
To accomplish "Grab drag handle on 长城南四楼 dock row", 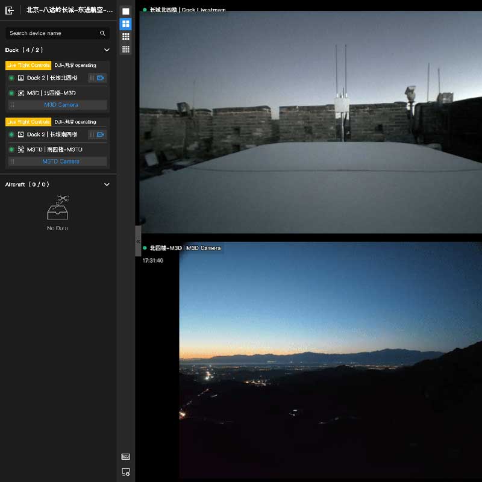I will click(92, 134).
